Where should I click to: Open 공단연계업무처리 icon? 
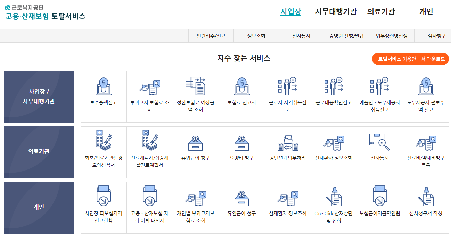click(288, 143)
